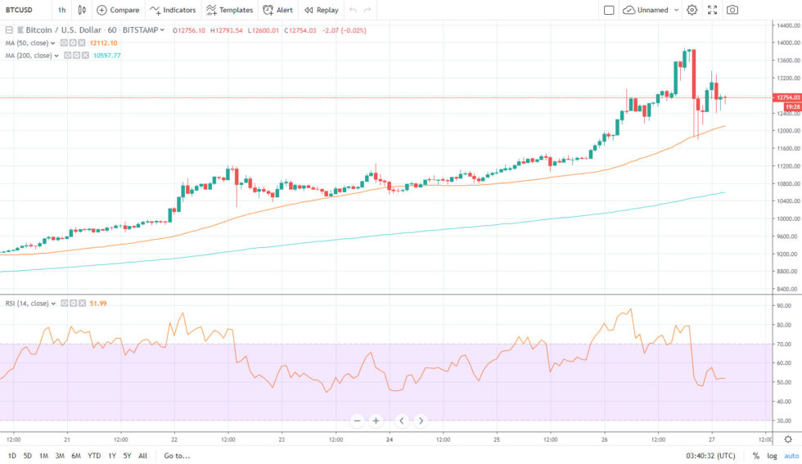Set date range to 3M
This screenshot has width=802, height=464.
click(x=60, y=456)
